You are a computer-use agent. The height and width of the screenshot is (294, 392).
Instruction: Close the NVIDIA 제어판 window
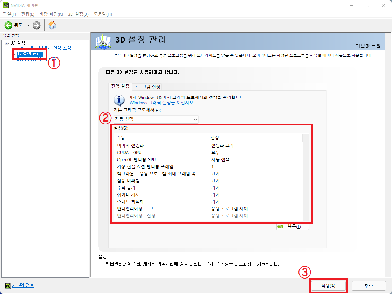[x=383, y=5]
